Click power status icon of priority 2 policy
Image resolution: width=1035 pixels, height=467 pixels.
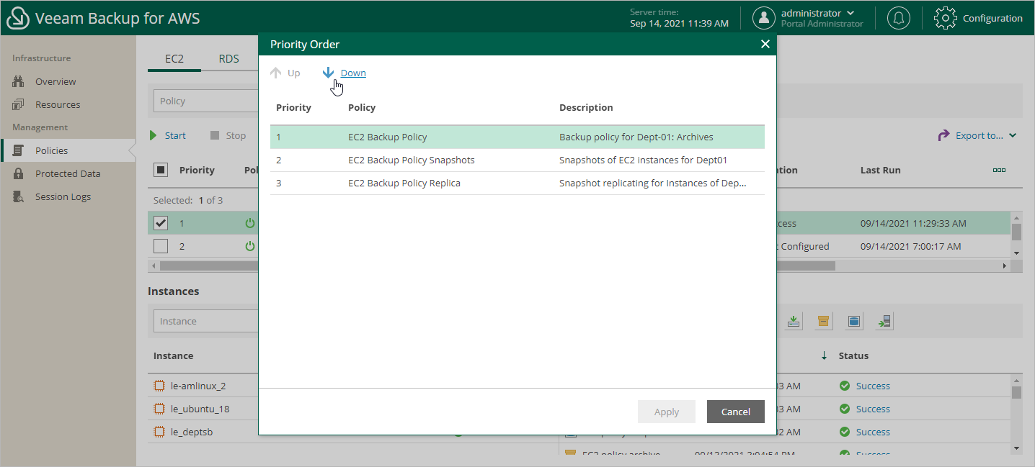tap(250, 246)
